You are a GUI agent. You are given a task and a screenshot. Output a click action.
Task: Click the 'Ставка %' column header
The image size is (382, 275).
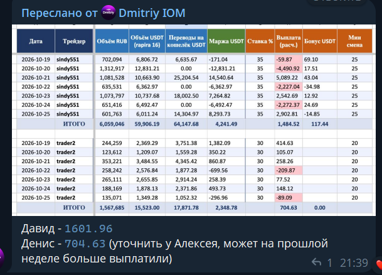(260, 41)
